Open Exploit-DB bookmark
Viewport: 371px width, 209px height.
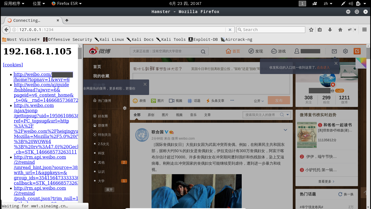coord(203,39)
